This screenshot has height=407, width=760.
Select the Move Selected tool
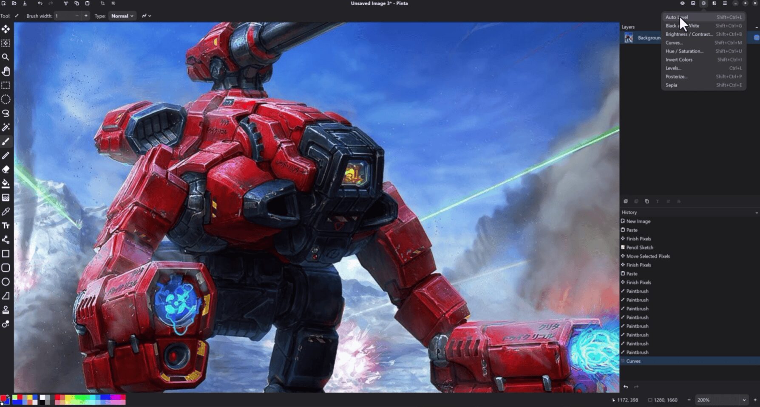click(6, 29)
